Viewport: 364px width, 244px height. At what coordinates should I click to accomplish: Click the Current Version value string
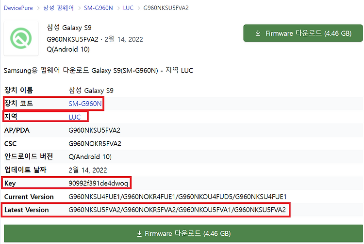pyautogui.click(x=177, y=197)
